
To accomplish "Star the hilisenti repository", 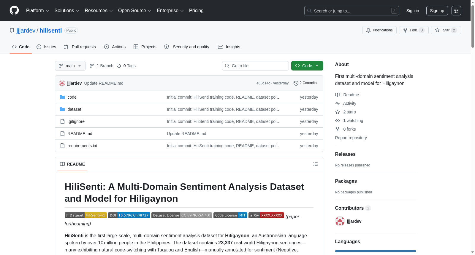I will point(446,30).
